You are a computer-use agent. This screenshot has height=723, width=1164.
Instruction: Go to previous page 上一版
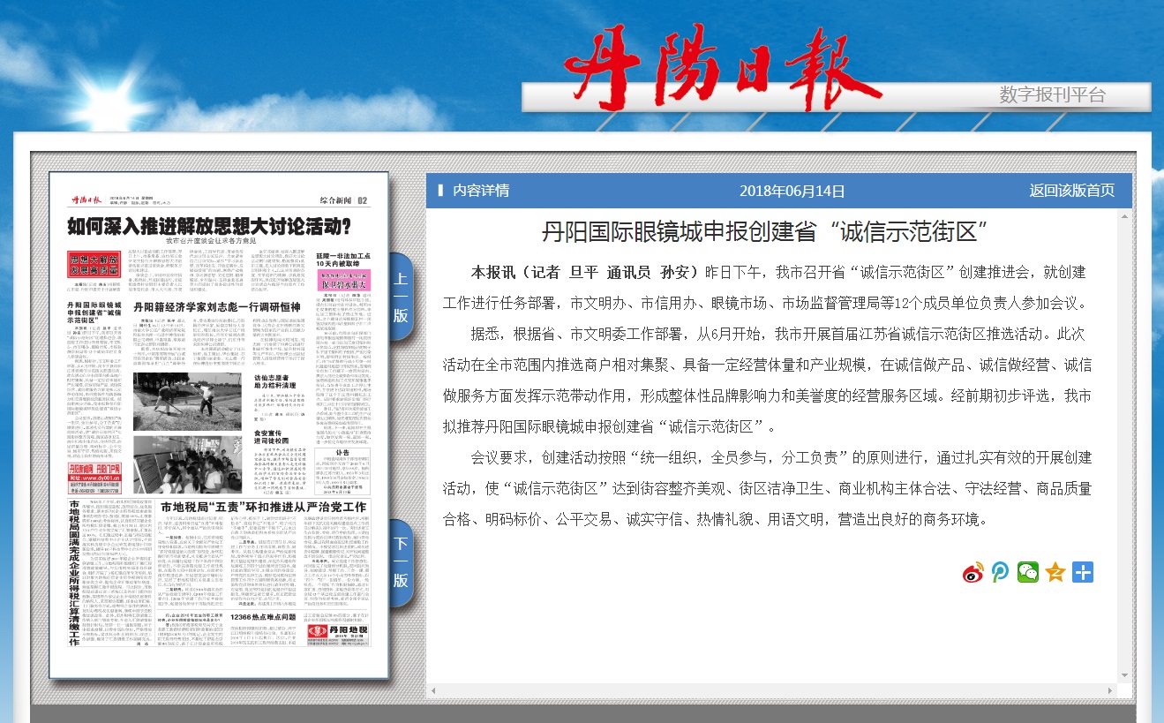tap(401, 297)
